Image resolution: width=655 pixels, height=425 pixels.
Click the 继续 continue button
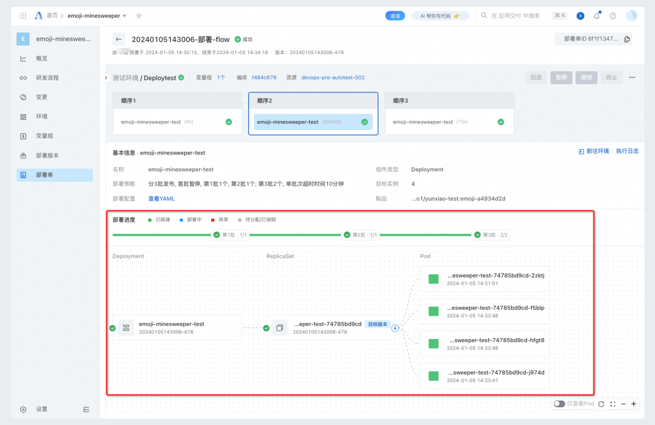(586, 77)
